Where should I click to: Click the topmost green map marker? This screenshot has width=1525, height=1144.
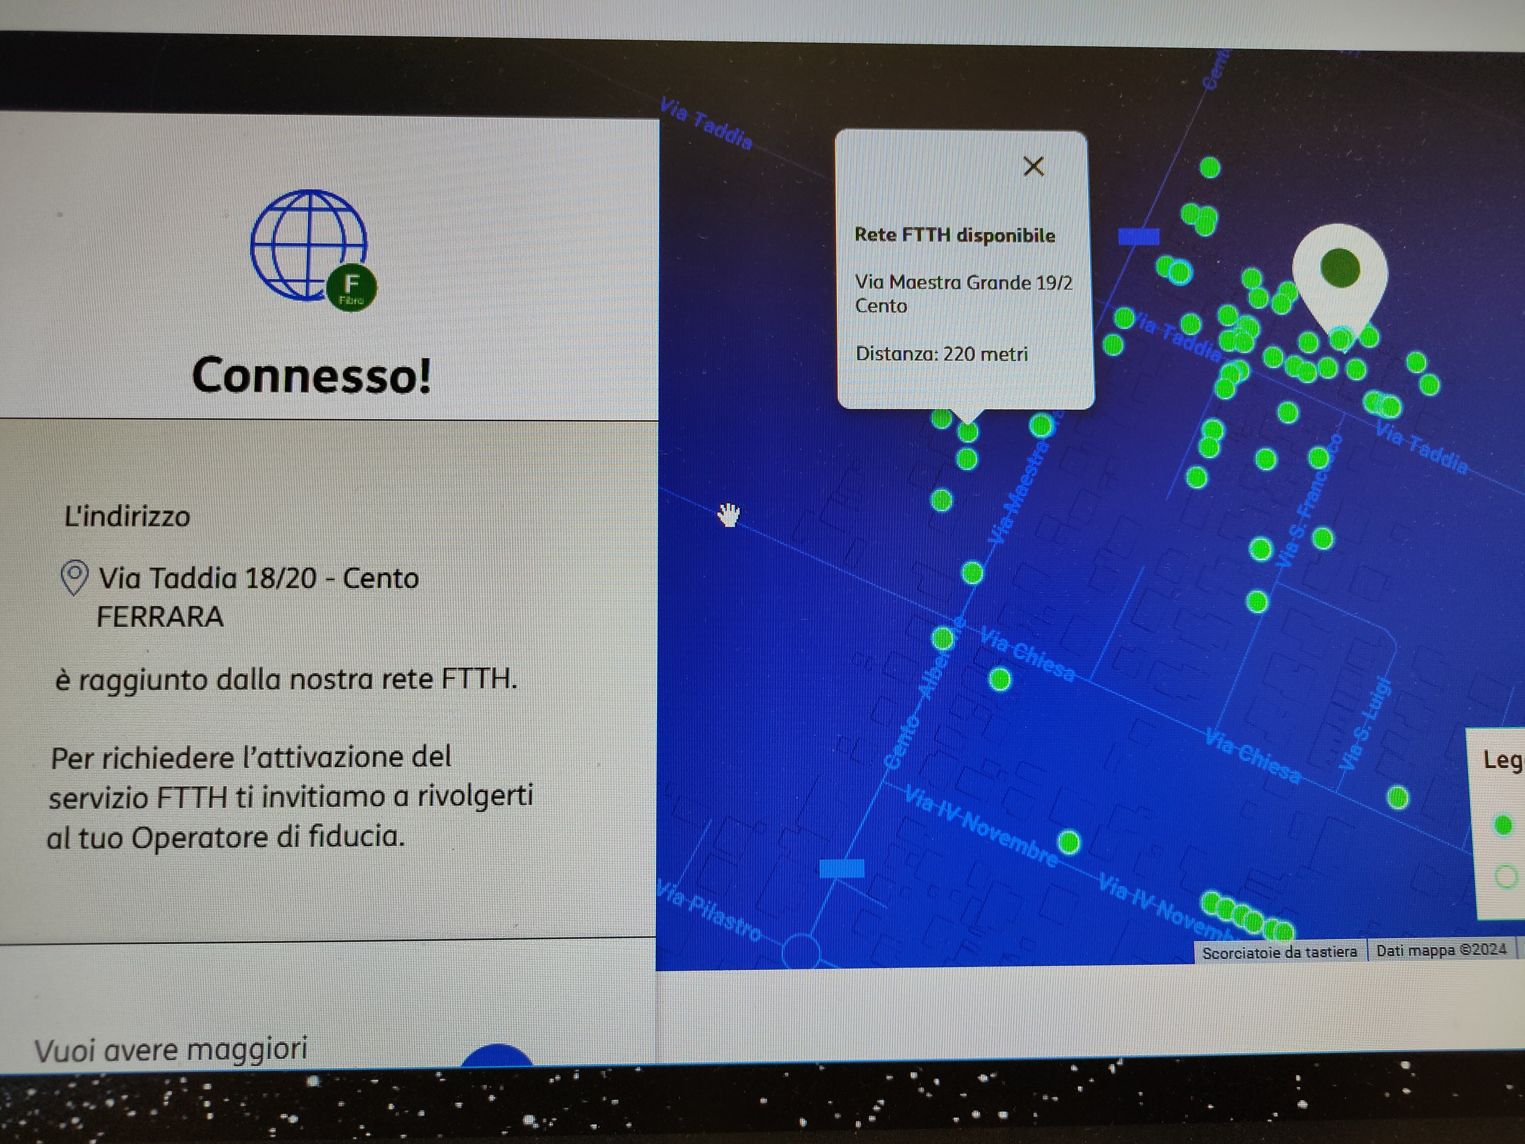click(x=1210, y=167)
